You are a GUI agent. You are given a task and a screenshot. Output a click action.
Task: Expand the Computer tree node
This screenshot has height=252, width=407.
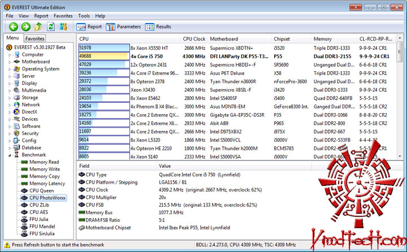pyautogui.click(x=10, y=55)
